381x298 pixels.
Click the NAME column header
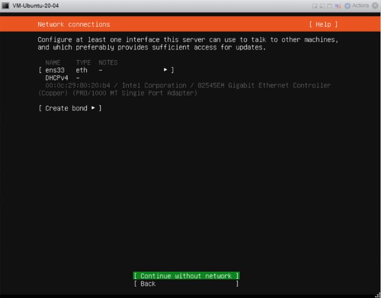coord(53,63)
